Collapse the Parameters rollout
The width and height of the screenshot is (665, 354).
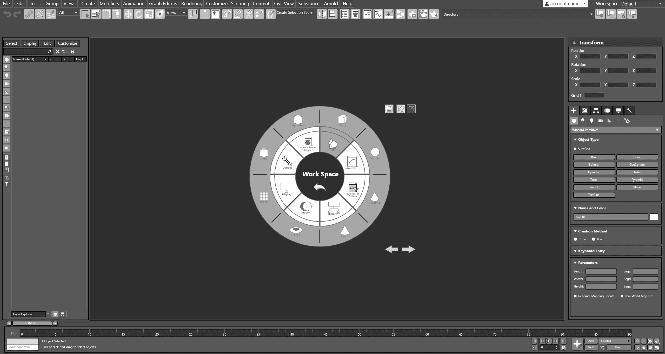588,263
